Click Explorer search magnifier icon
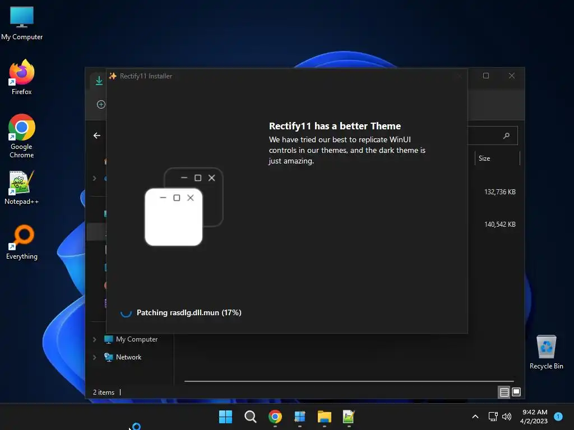574x430 pixels. click(x=506, y=135)
